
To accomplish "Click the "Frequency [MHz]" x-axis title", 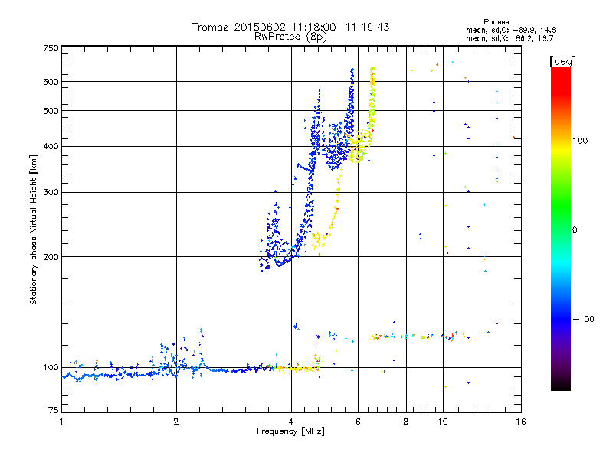I will [290, 431].
